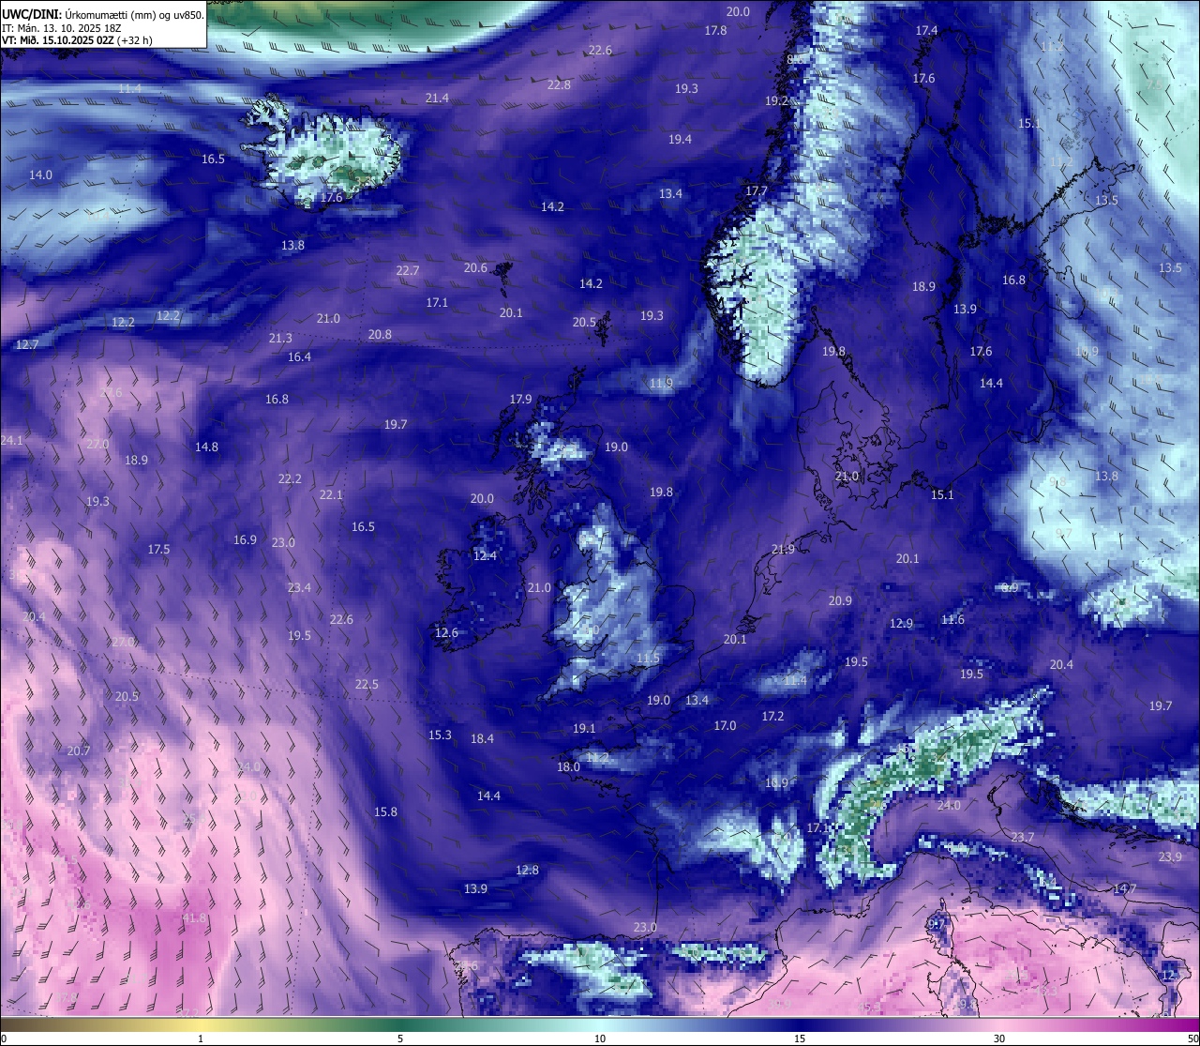Click the 17.5 value label on the map
Viewport: 1200px width, 1046px height.
point(158,550)
